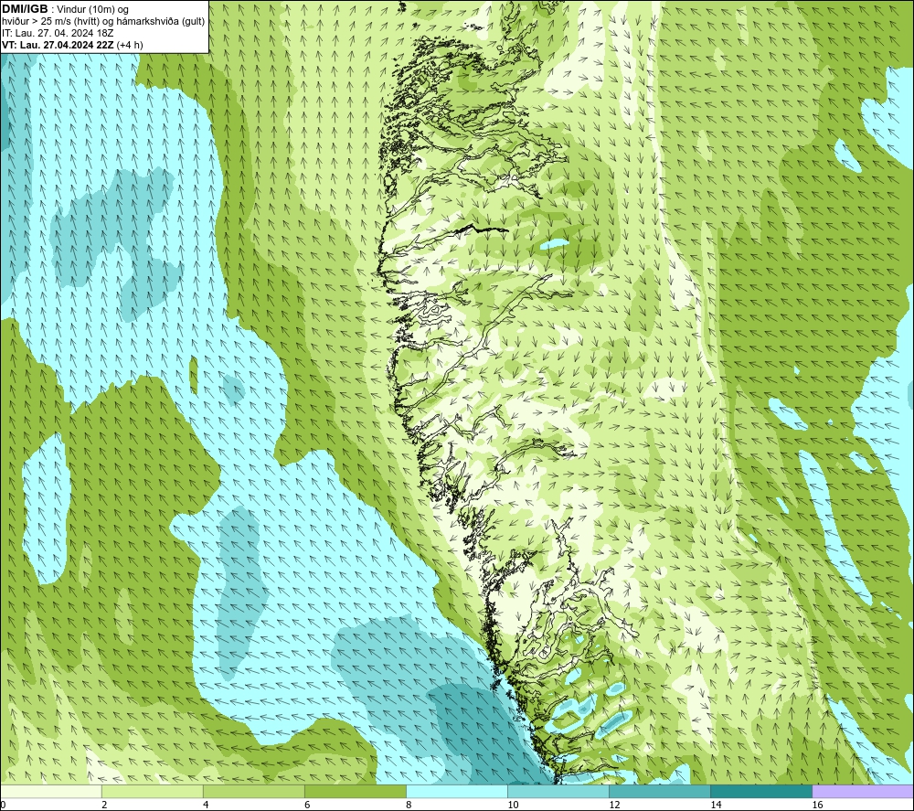This screenshot has width=914, height=811.
Task: Click the pale yellow 0–2 legend swatch
Action: (x=50, y=791)
